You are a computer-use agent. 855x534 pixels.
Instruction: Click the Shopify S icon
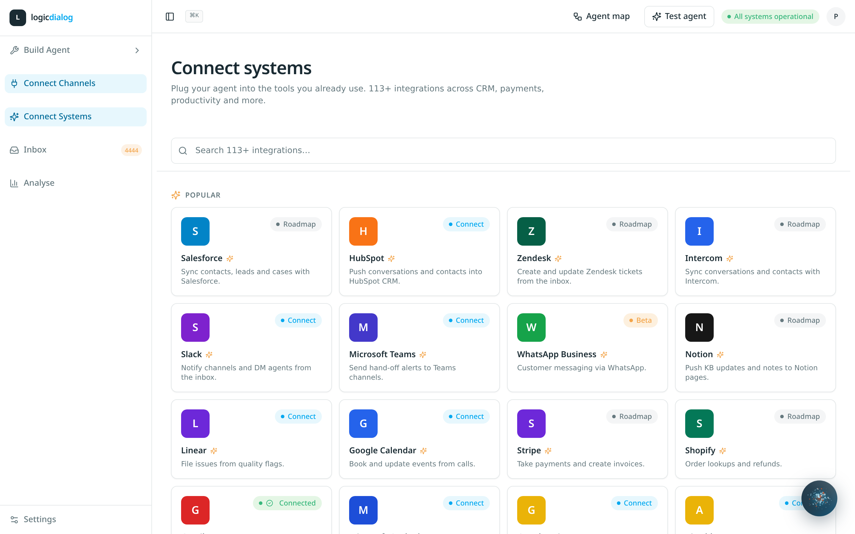[699, 423]
